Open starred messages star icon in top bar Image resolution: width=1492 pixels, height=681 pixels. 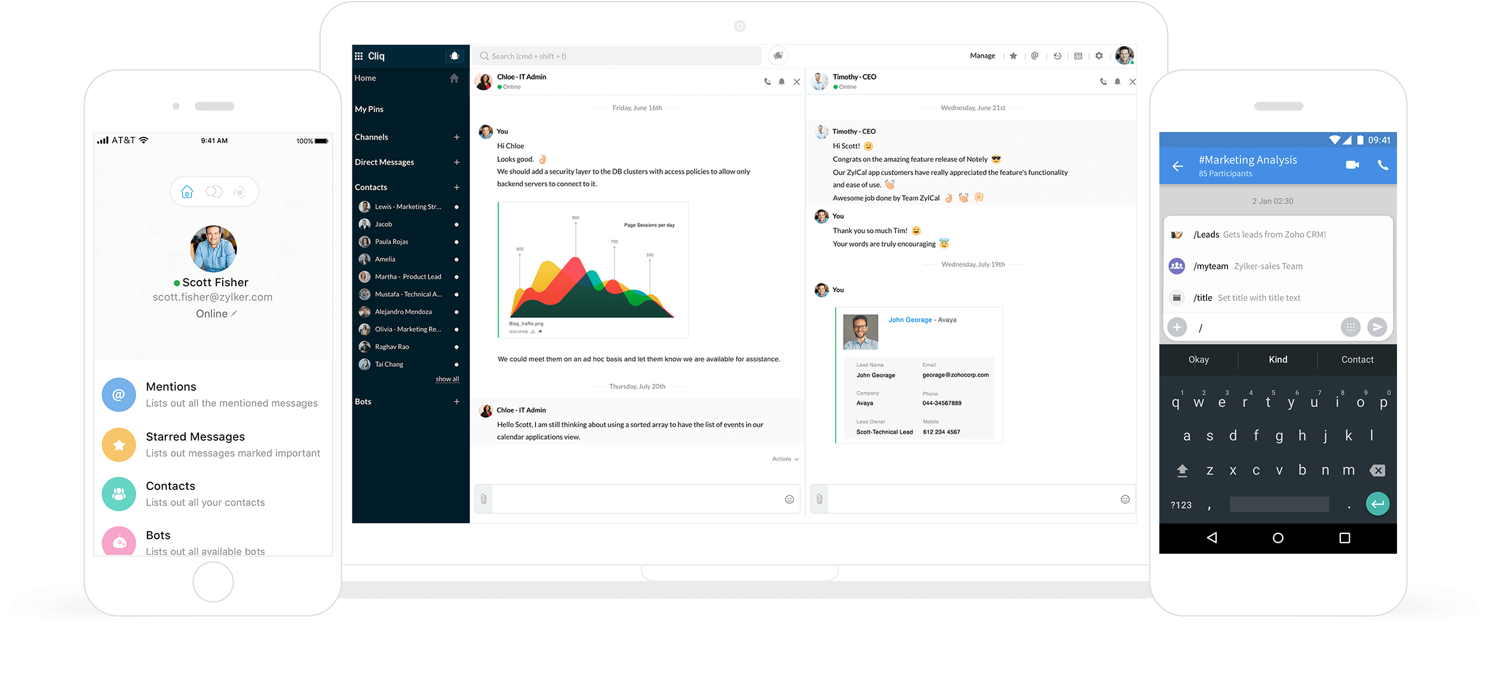(x=1014, y=56)
